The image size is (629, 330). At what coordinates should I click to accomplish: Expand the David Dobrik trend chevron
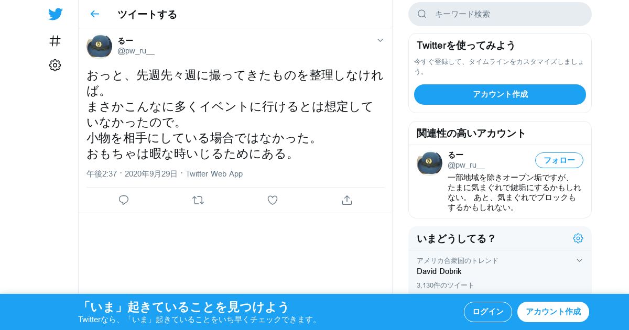coord(579,260)
